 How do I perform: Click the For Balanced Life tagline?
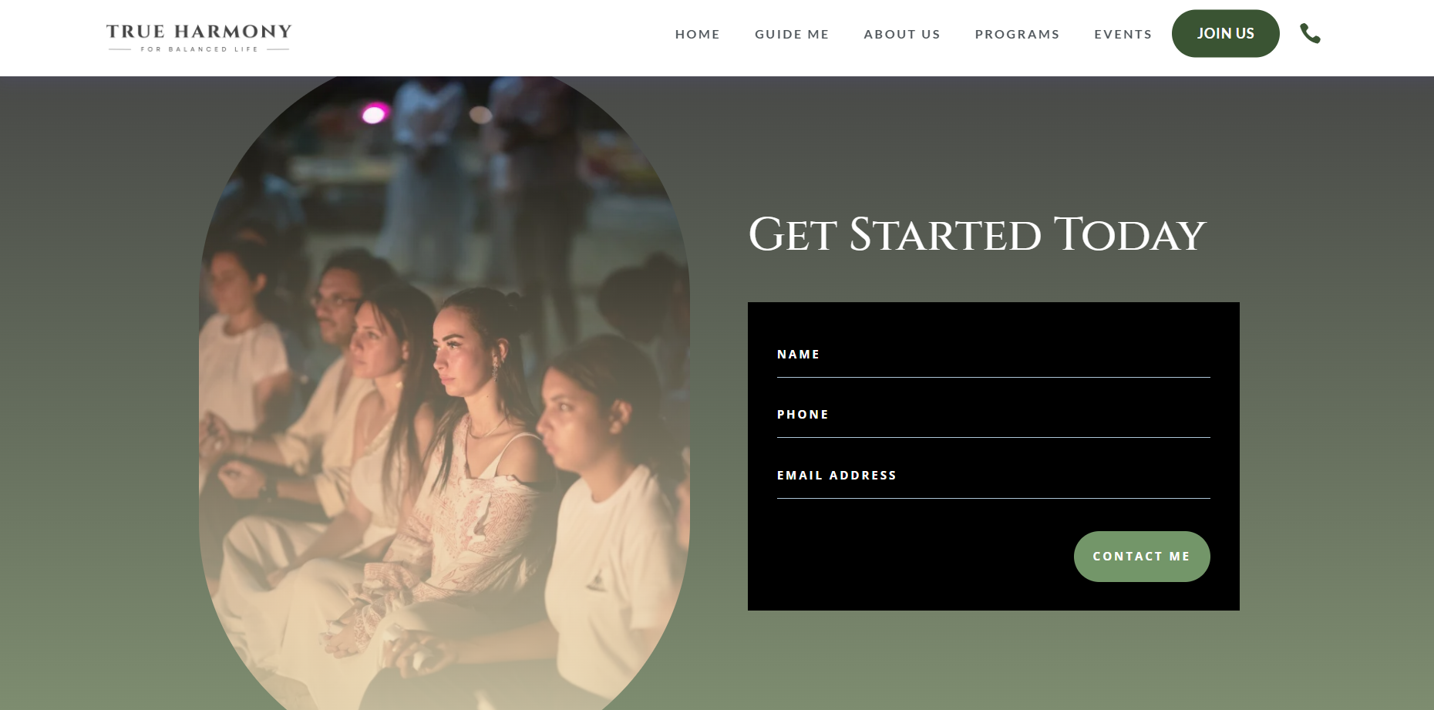[x=199, y=49]
